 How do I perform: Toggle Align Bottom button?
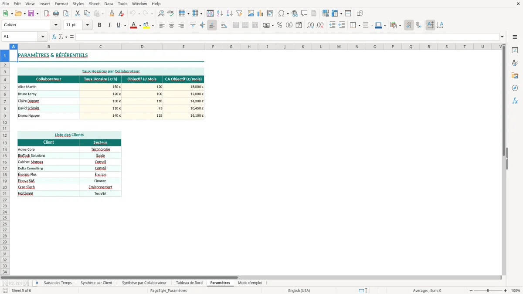212,25
